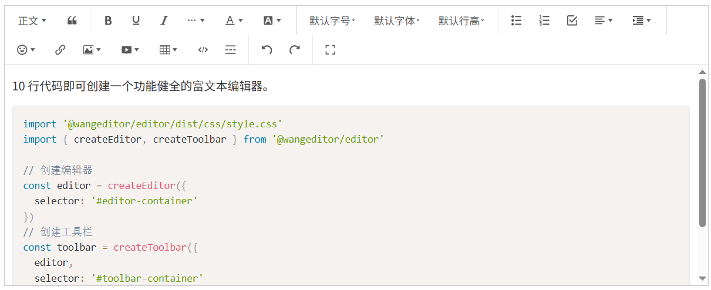The height and width of the screenshot is (290, 711).
Task: Toggle the todo checkbox list
Action: (572, 21)
